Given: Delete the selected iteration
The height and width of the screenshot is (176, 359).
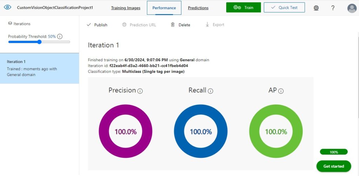Looking at the screenshot, I should click(x=181, y=25).
